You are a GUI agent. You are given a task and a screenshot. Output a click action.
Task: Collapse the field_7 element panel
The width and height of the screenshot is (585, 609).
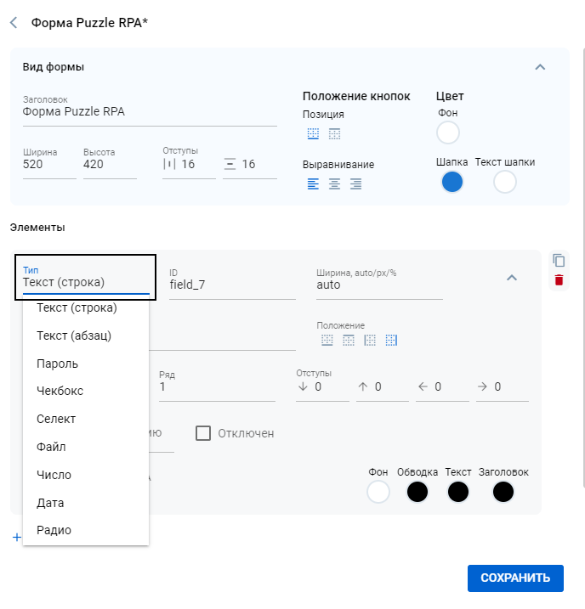point(511,277)
